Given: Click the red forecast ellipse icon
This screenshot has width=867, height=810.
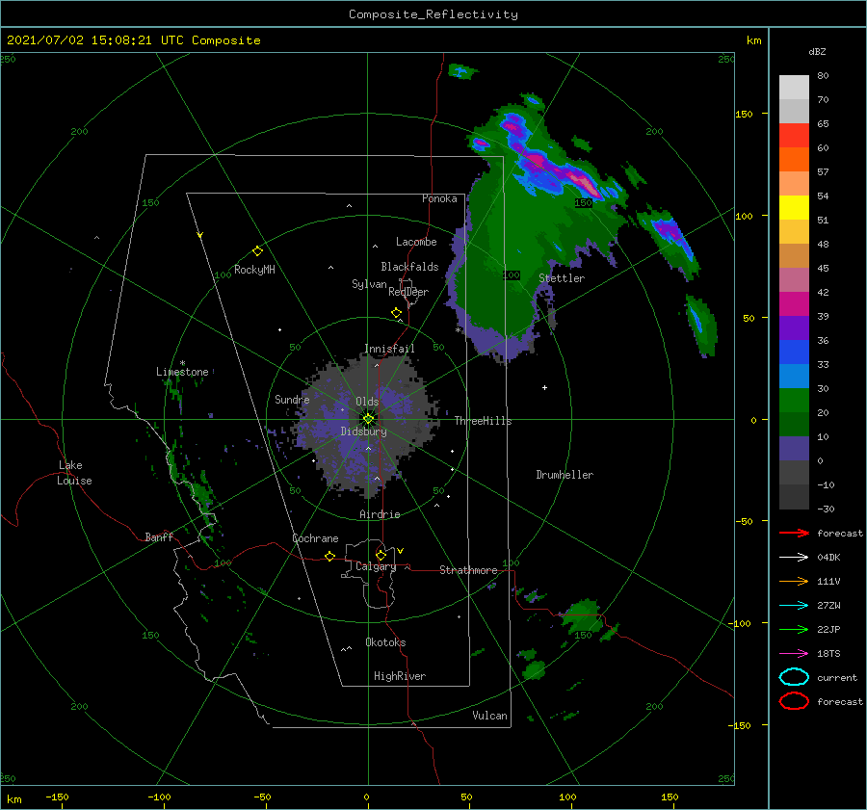Looking at the screenshot, I should click(794, 701).
